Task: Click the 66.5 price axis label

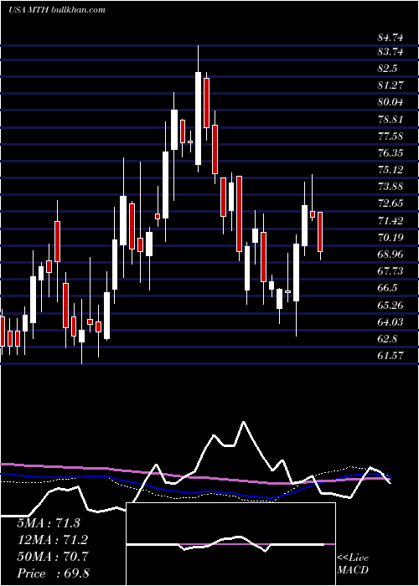Action: tap(387, 288)
